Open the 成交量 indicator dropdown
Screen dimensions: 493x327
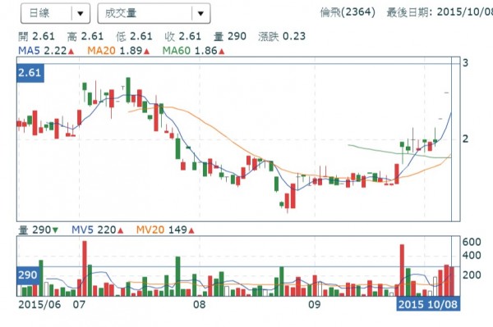(154, 13)
